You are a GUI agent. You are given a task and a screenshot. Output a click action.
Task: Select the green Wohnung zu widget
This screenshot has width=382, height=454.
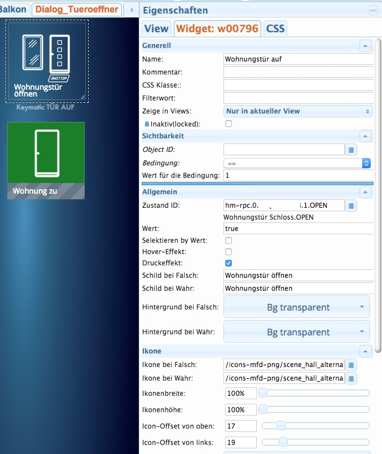tap(46, 160)
